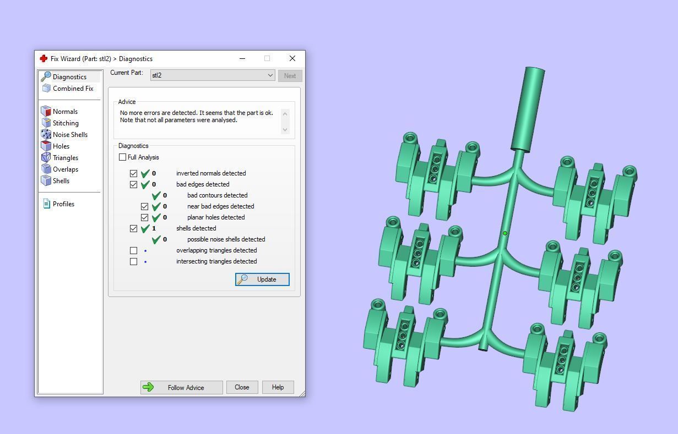Click the 'bad contours detected' label

217,195
